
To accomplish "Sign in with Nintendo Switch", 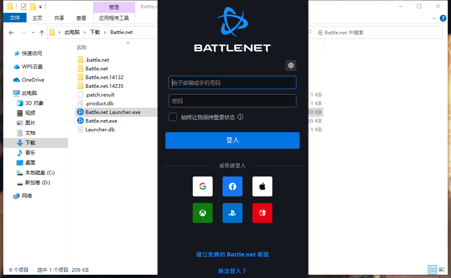I will (262, 213).
